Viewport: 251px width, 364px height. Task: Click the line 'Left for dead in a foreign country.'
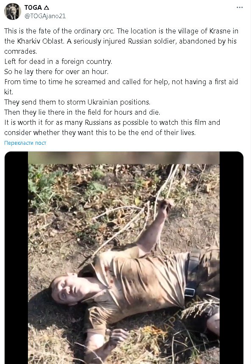(58, 61)
